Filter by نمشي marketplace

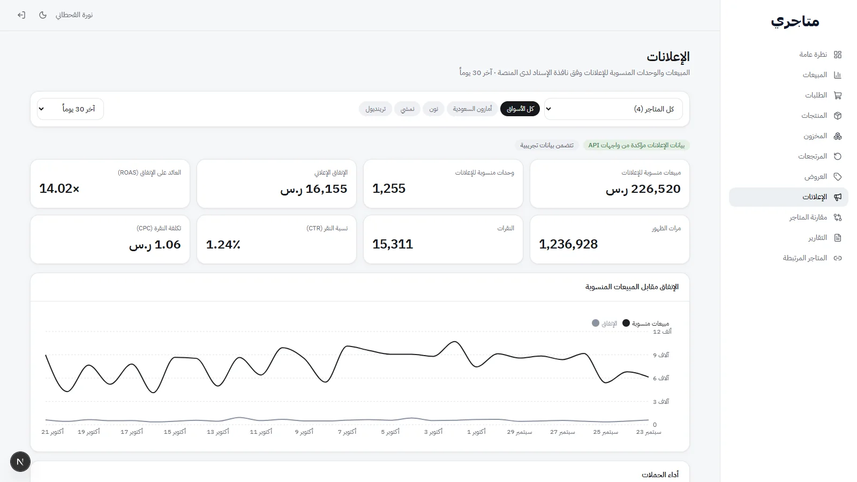point(408,109)
